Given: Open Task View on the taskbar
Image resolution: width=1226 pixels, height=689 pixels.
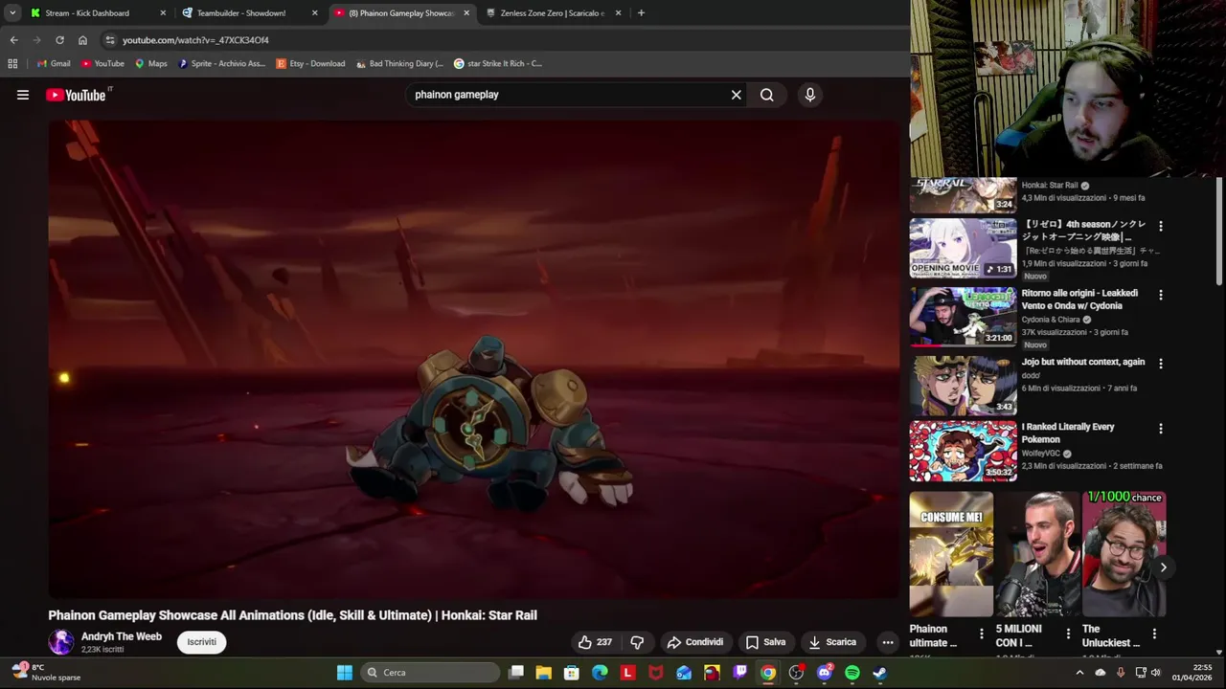Looking at the screenshot, I should tap(516, 673).
